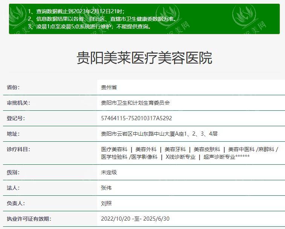Image resolution: width=285 pixels, height=229 pixels.
Task: Click the person in charge name 刘熙
Action: coord(106,203)
